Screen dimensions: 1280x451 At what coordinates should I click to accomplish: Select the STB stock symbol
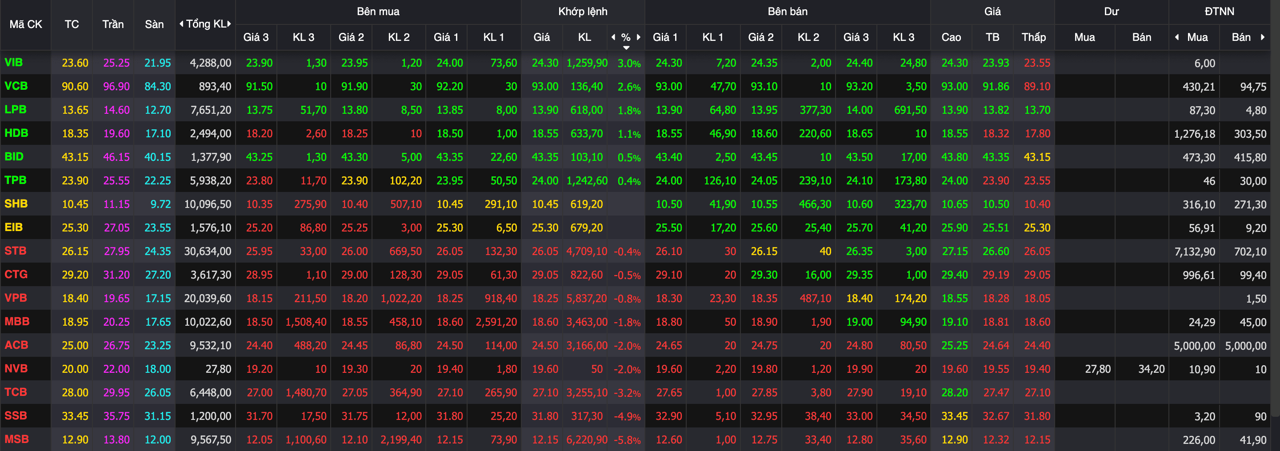(x=16, y=251)
